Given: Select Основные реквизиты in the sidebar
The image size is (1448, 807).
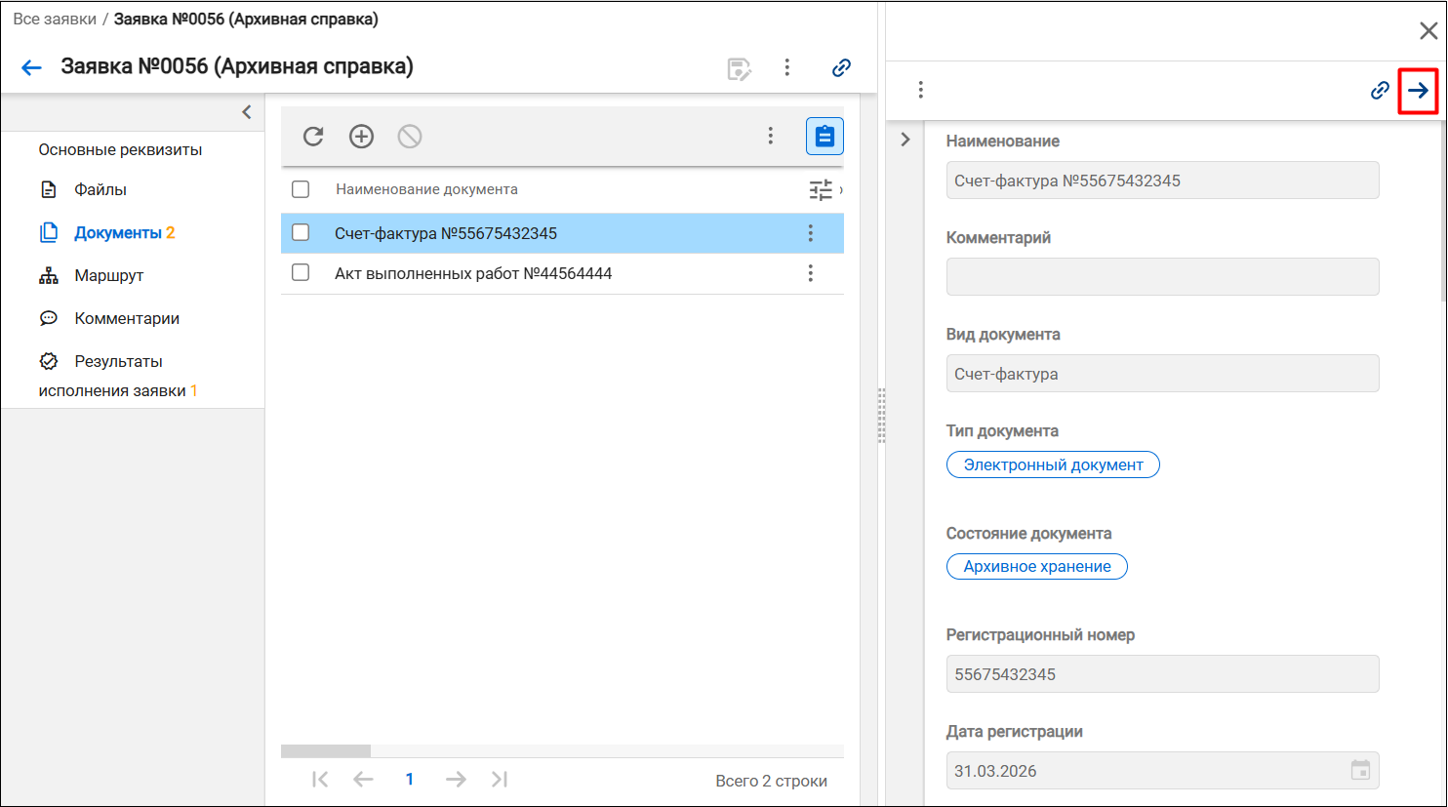Looking at the screenshot, I should [120, 150].
